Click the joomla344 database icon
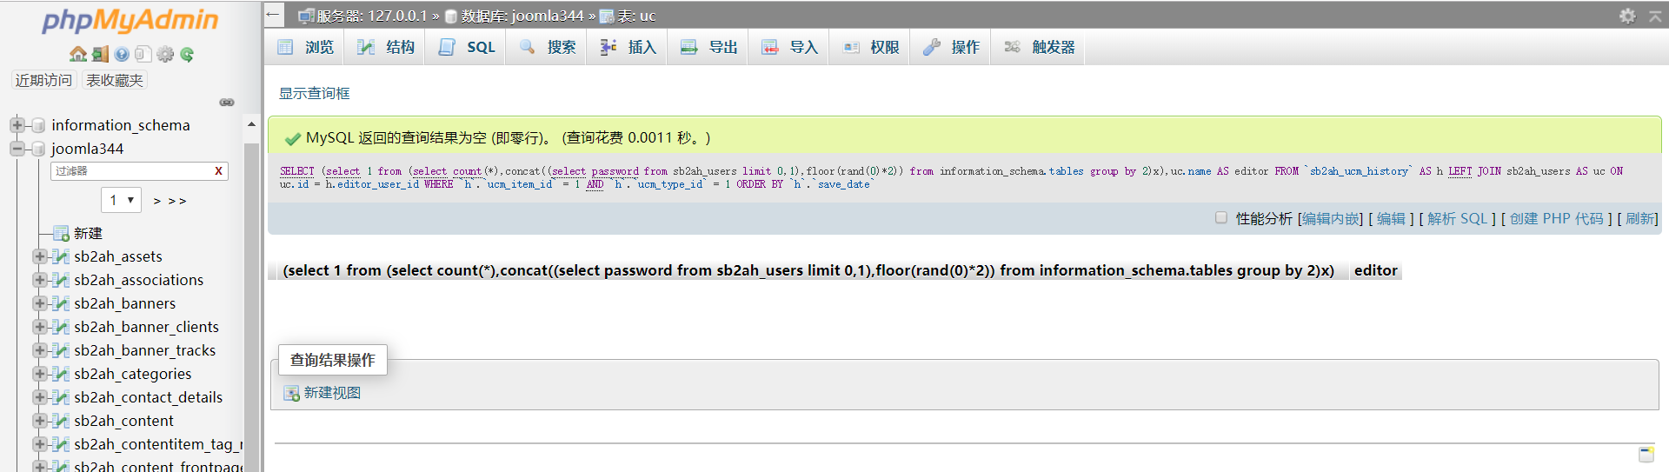The image size is (1669, 472). tap(38, 149)
